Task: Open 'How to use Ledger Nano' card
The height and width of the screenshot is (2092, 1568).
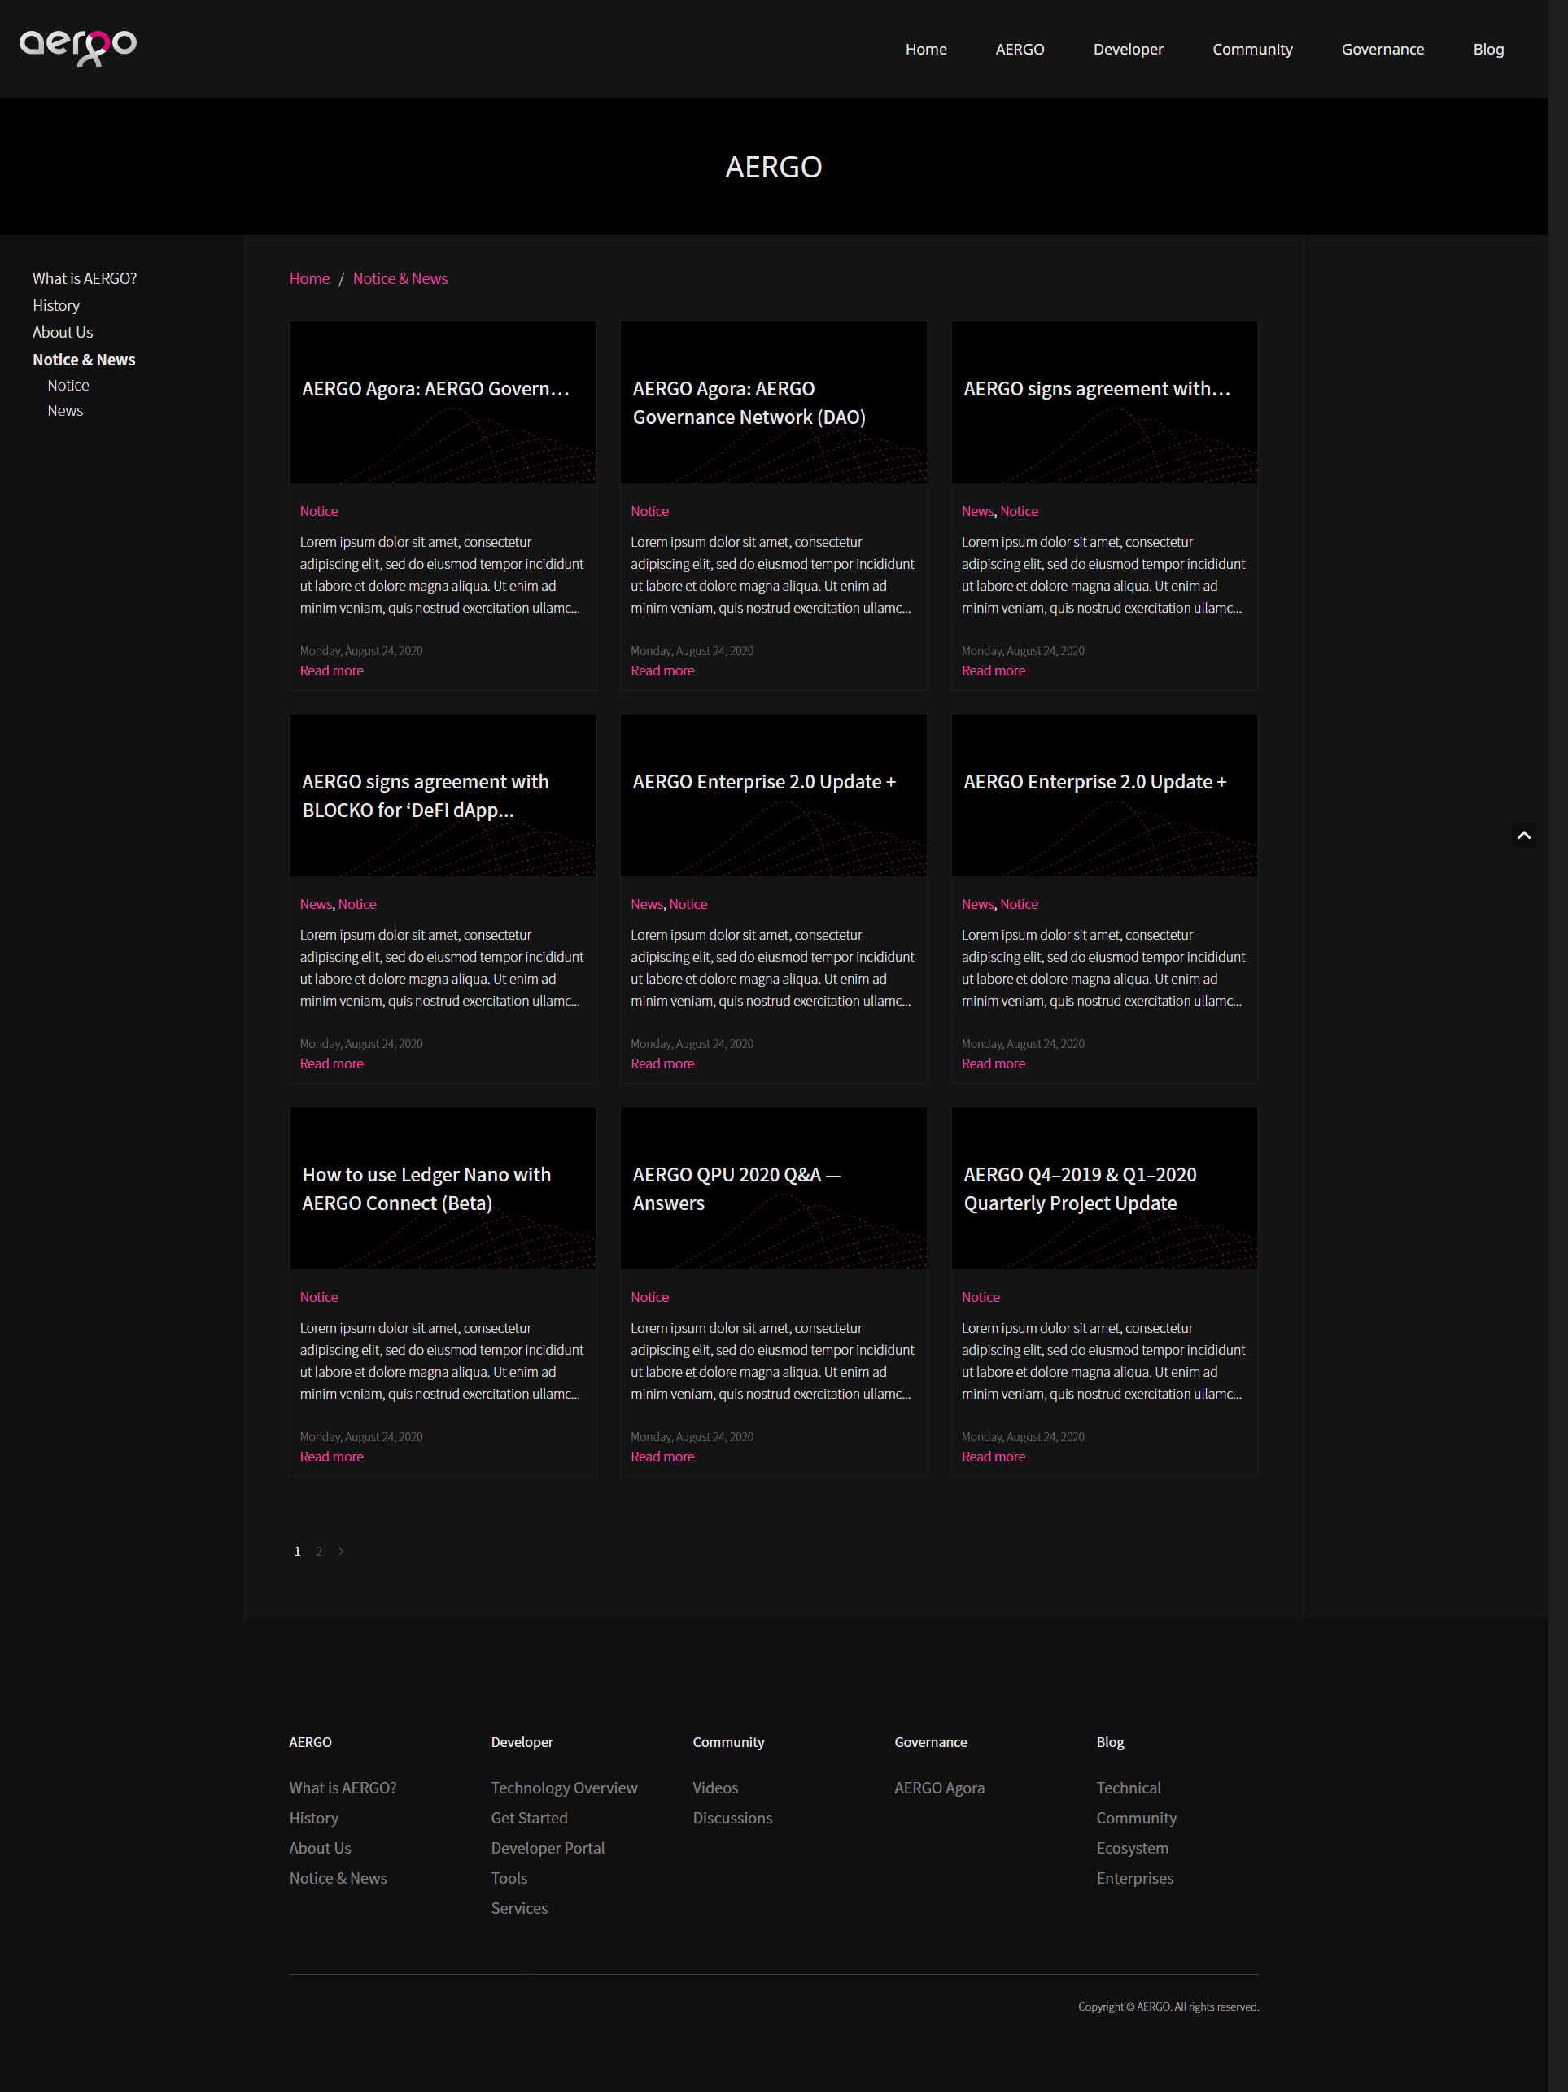Action: (443, 1291)
